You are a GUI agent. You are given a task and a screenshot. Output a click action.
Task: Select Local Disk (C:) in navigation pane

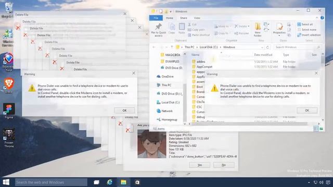pos(168,102)
